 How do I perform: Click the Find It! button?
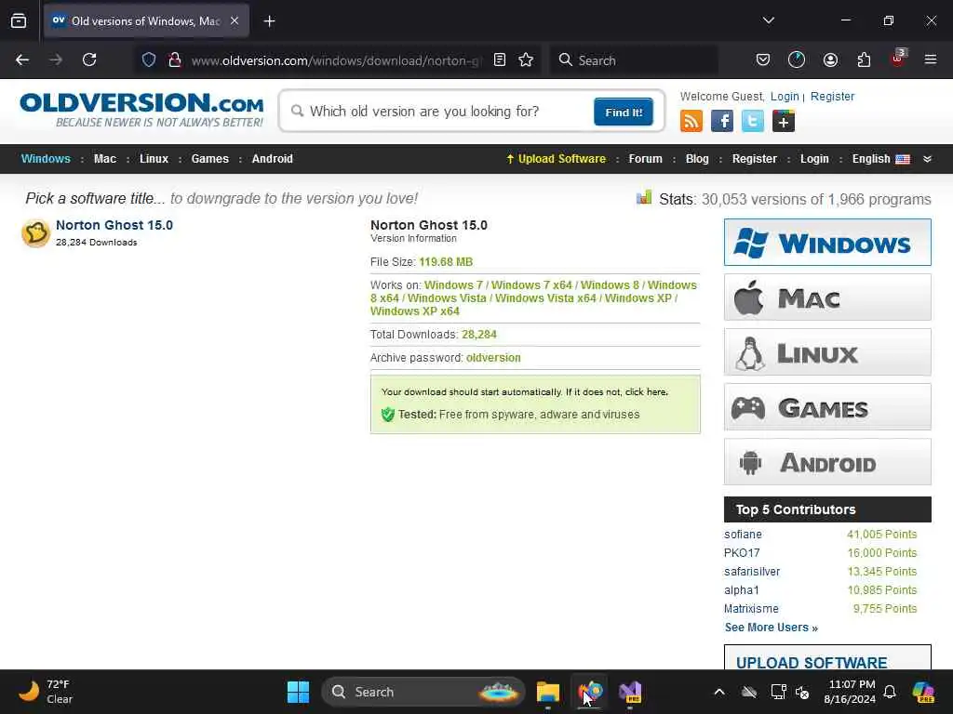[624, 112]
